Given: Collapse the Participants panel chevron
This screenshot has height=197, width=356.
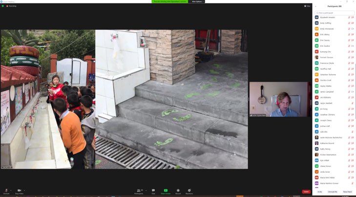Looking at the screenshot, I should point(315,6).
